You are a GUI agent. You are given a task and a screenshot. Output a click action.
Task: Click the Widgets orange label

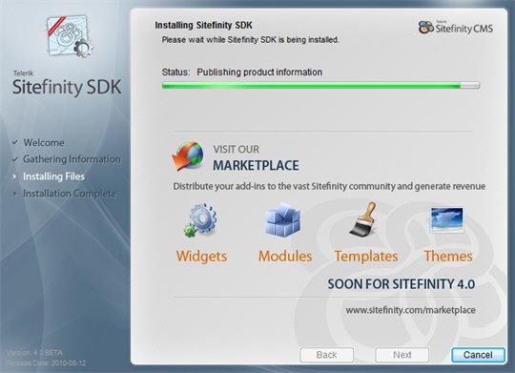[201, 257]
